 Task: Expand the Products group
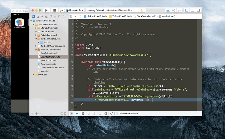33,75
